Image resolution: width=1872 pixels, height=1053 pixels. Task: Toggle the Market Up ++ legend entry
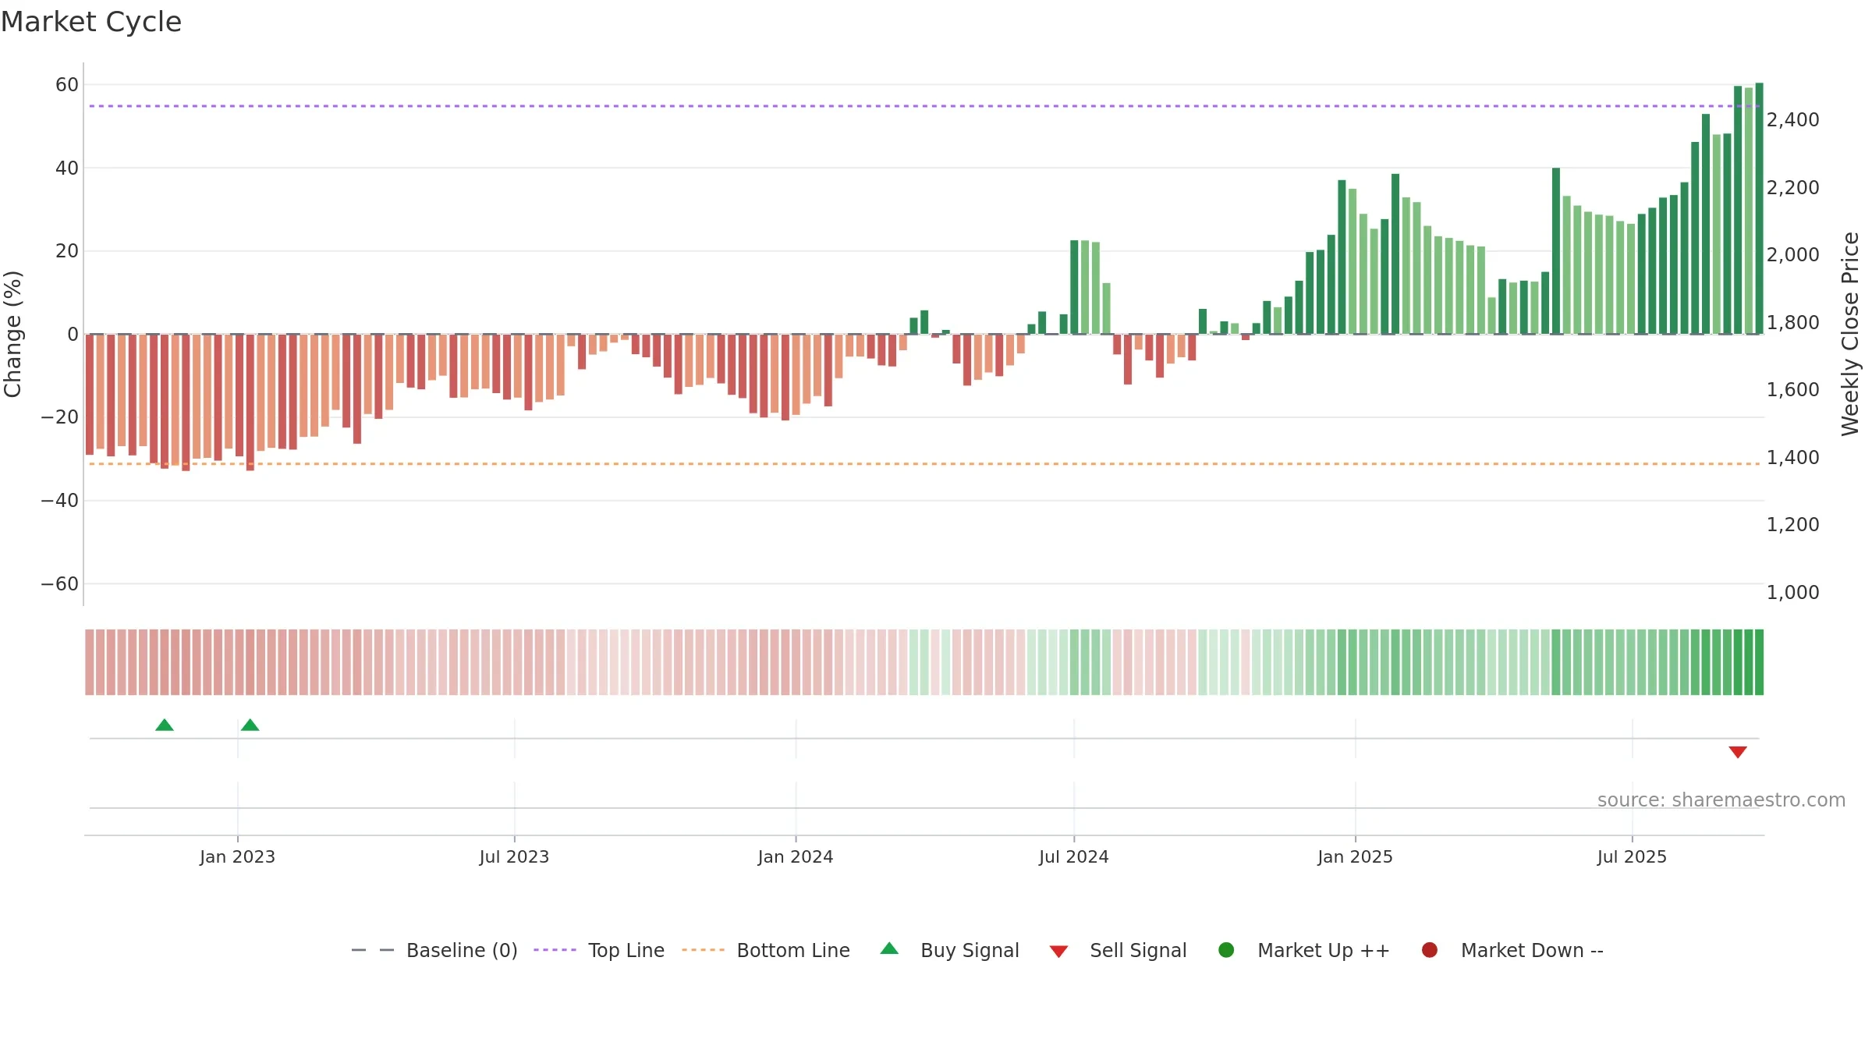click(1304, 950)
